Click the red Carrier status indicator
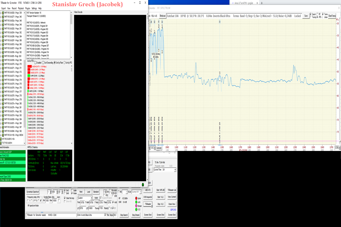Screen dimensions: 341x227 tap(136, 198)
